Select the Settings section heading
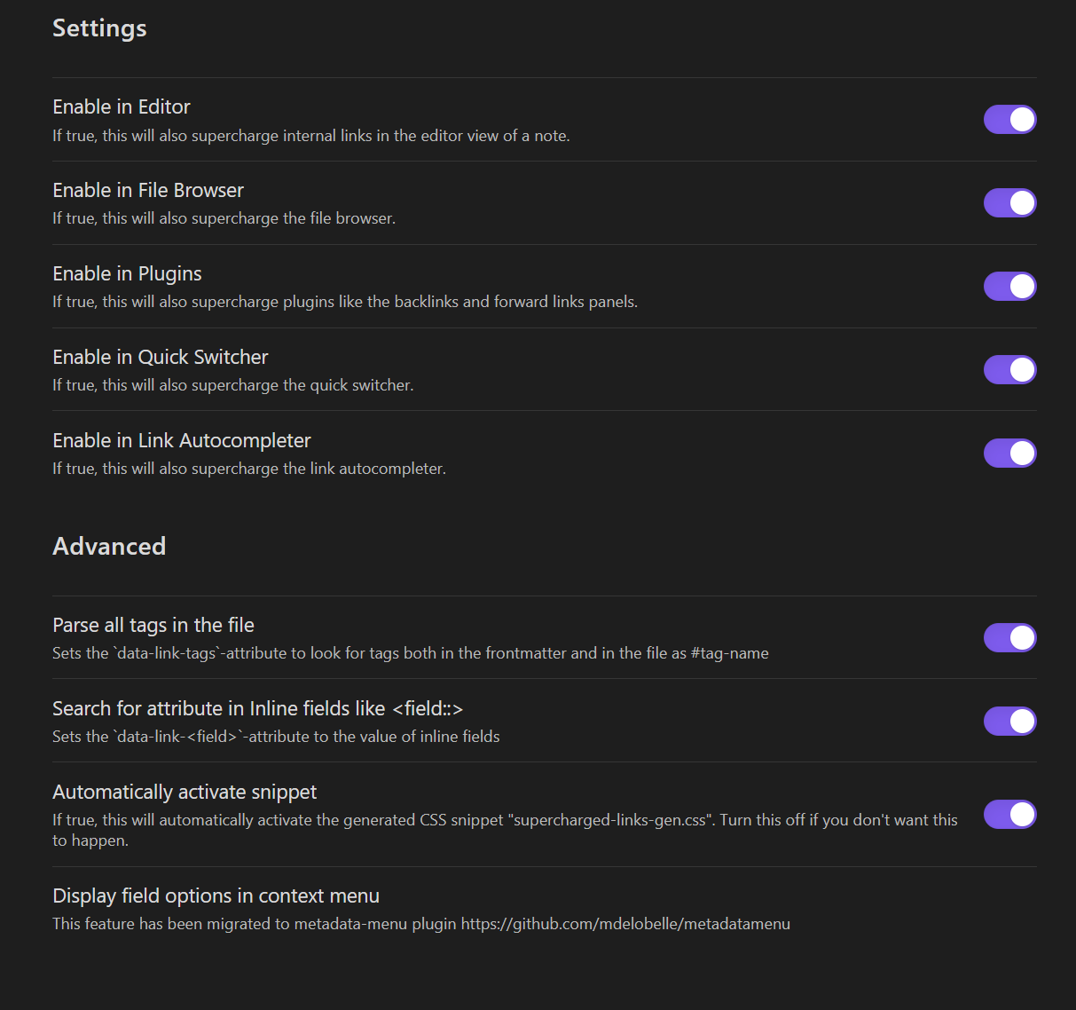This screenshot has height=1010, width=1076. (99, 28)
